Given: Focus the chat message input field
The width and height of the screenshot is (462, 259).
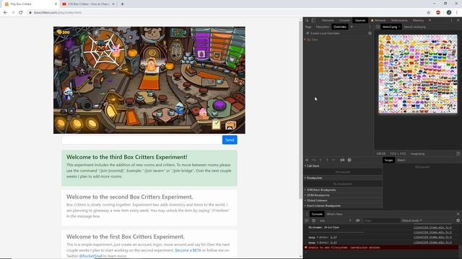Looking at the screenshot, I should click(x=141, y=140).
